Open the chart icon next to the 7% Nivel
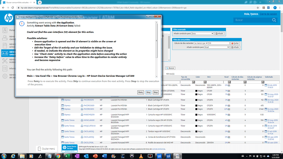Screen dimensions: 283x159 pyautogui.click(x=230, y=91)
